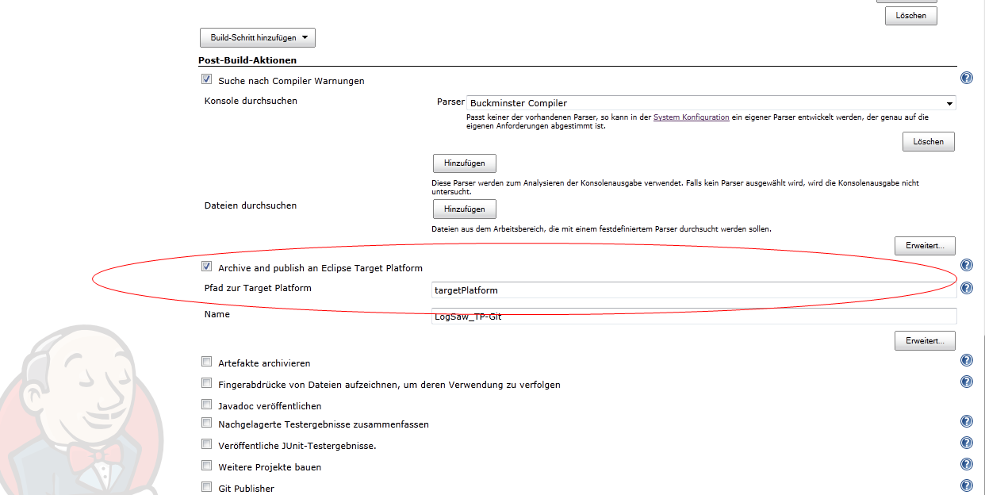
Task: Open help for Fingerabdrücke von Dateien aufzeichnen
Action: (966, 382)
